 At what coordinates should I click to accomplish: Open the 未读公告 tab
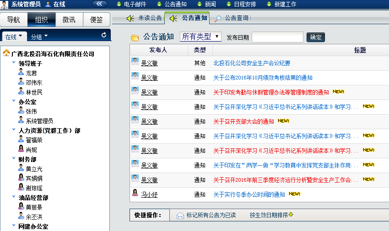(150, 18)
